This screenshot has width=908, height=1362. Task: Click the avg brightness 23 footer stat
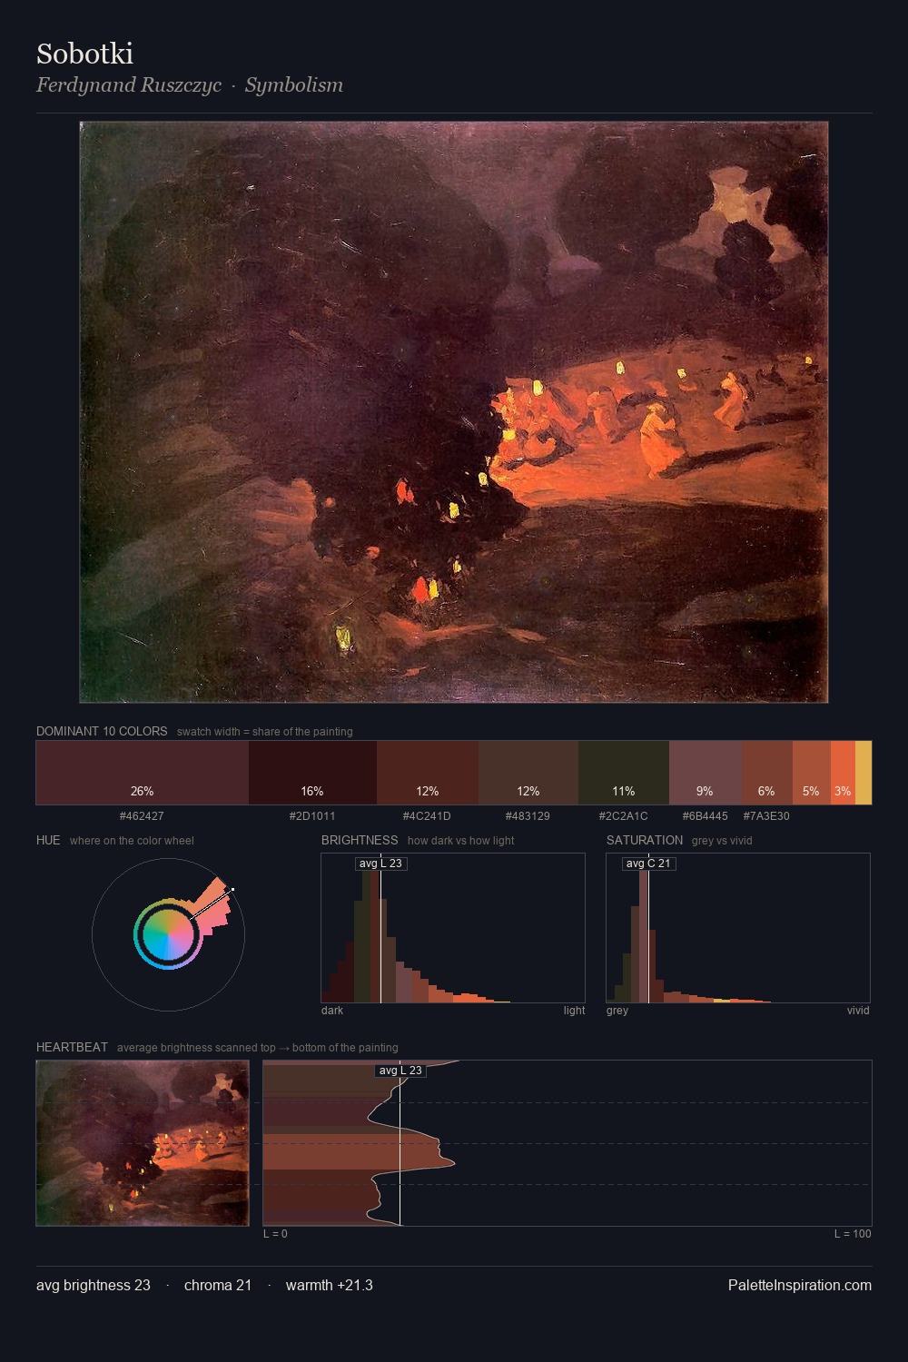[x=94, y=1285]
